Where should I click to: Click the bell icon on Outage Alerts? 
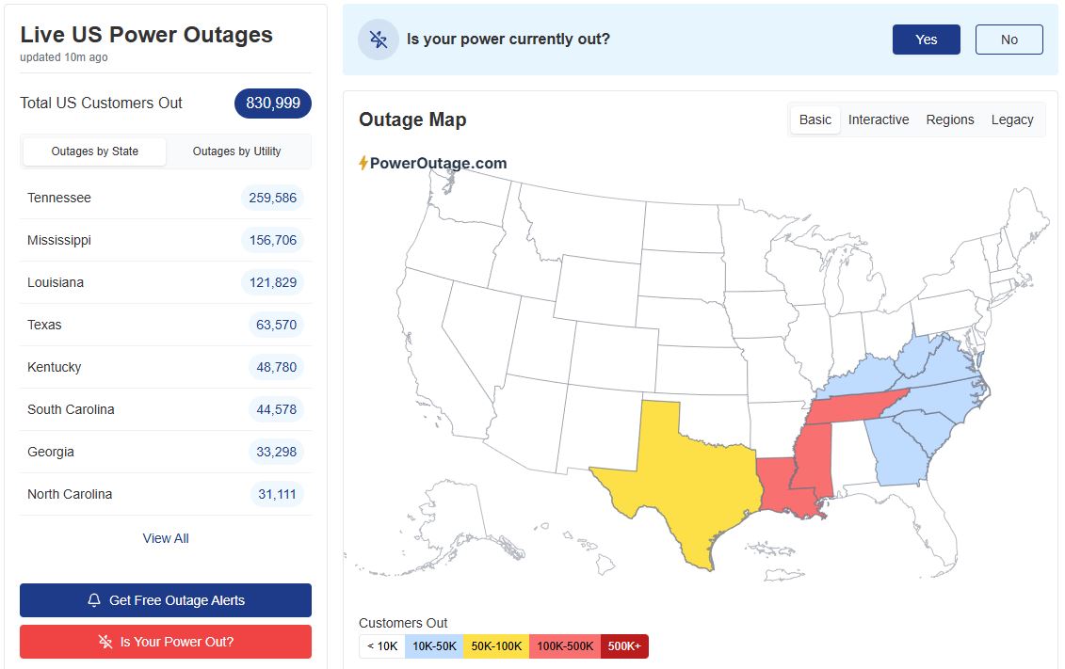click(94, 600)
